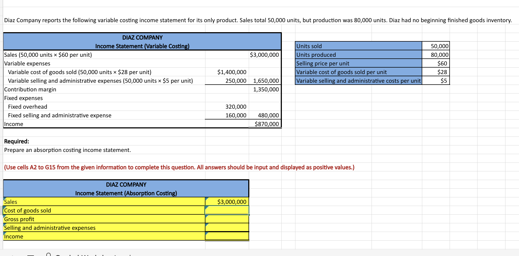Select the Sales (50,000 units × $60 per unit) cell
The image size is (519, 256).
(104, 55)
